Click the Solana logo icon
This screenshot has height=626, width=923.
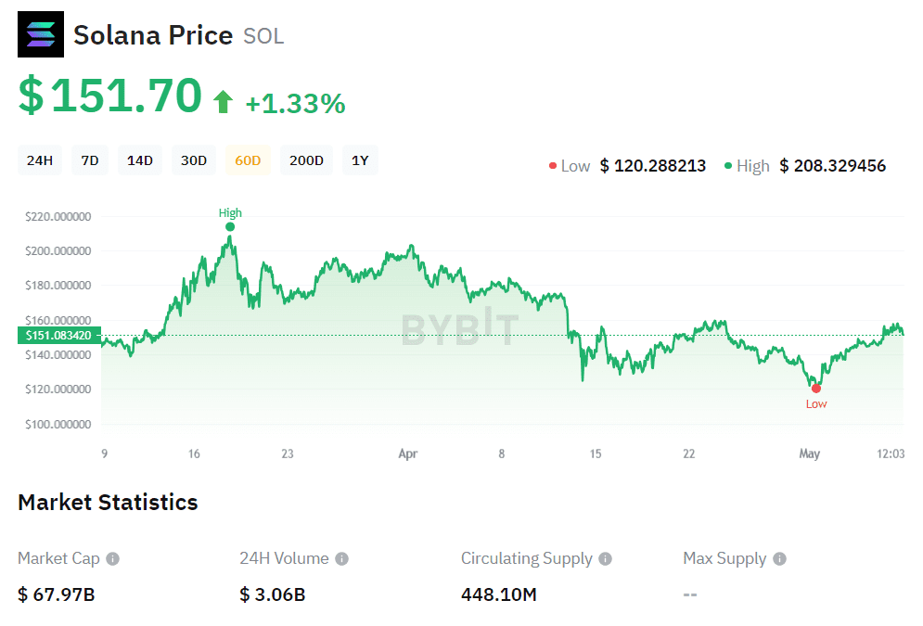pyautogui.click(x=41, y=35)
